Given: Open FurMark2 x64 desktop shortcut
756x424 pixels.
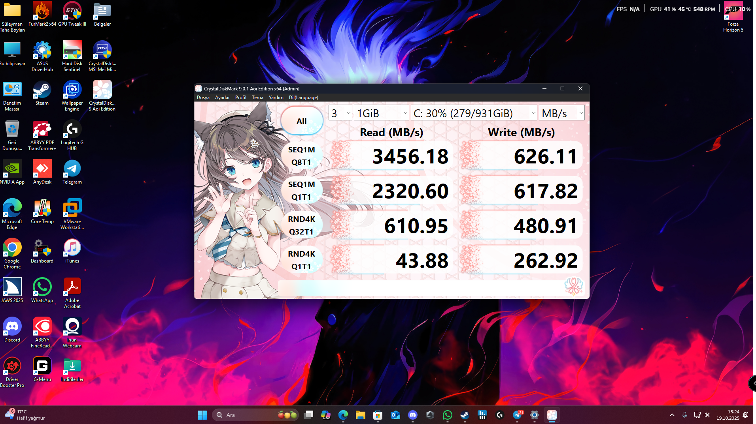Looking at the screenshot, I should (x=42, y=14).
